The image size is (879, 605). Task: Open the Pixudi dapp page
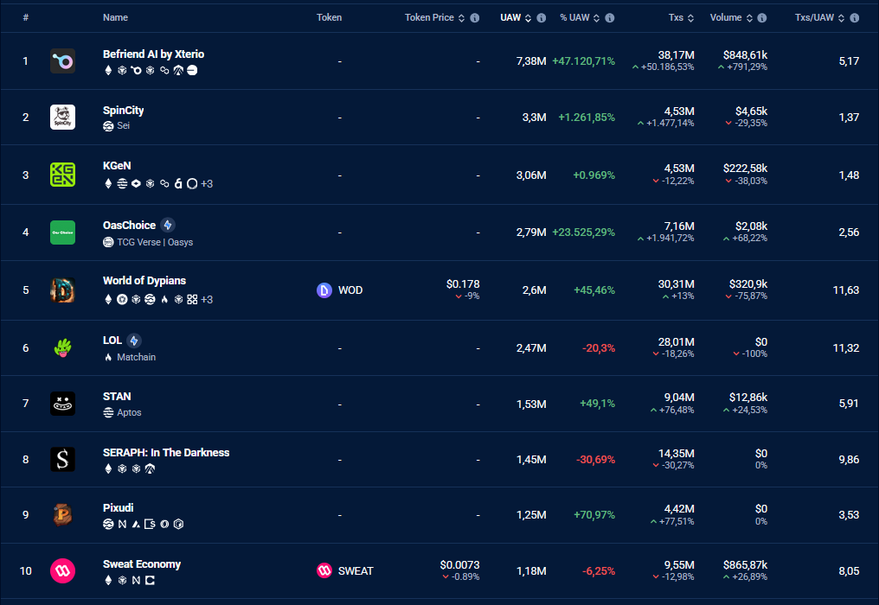118,508
